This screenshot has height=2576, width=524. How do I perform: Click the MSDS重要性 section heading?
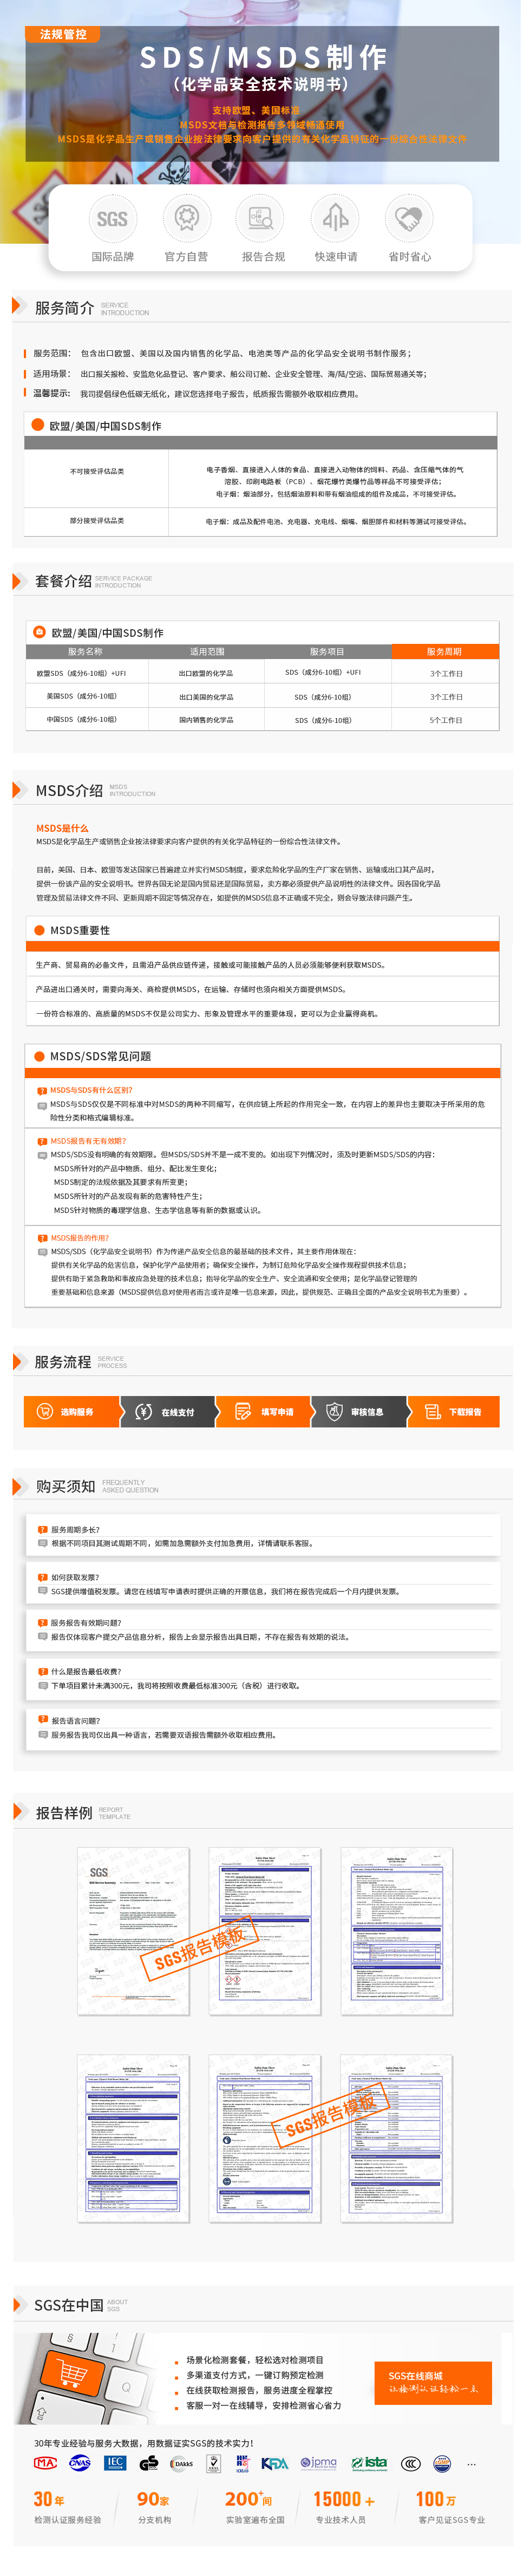click(x=80, y=930)
